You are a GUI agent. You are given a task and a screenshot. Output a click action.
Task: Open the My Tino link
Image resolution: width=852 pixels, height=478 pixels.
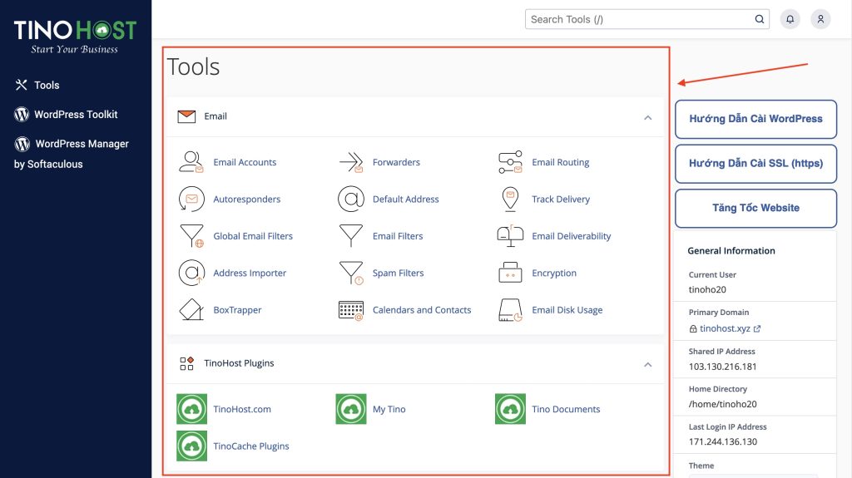(x=389, y=409)
